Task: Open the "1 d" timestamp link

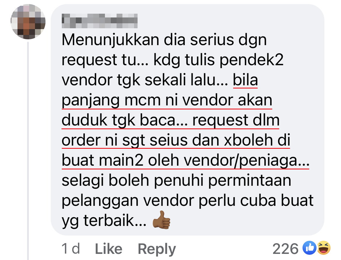Action: [71, 249]
